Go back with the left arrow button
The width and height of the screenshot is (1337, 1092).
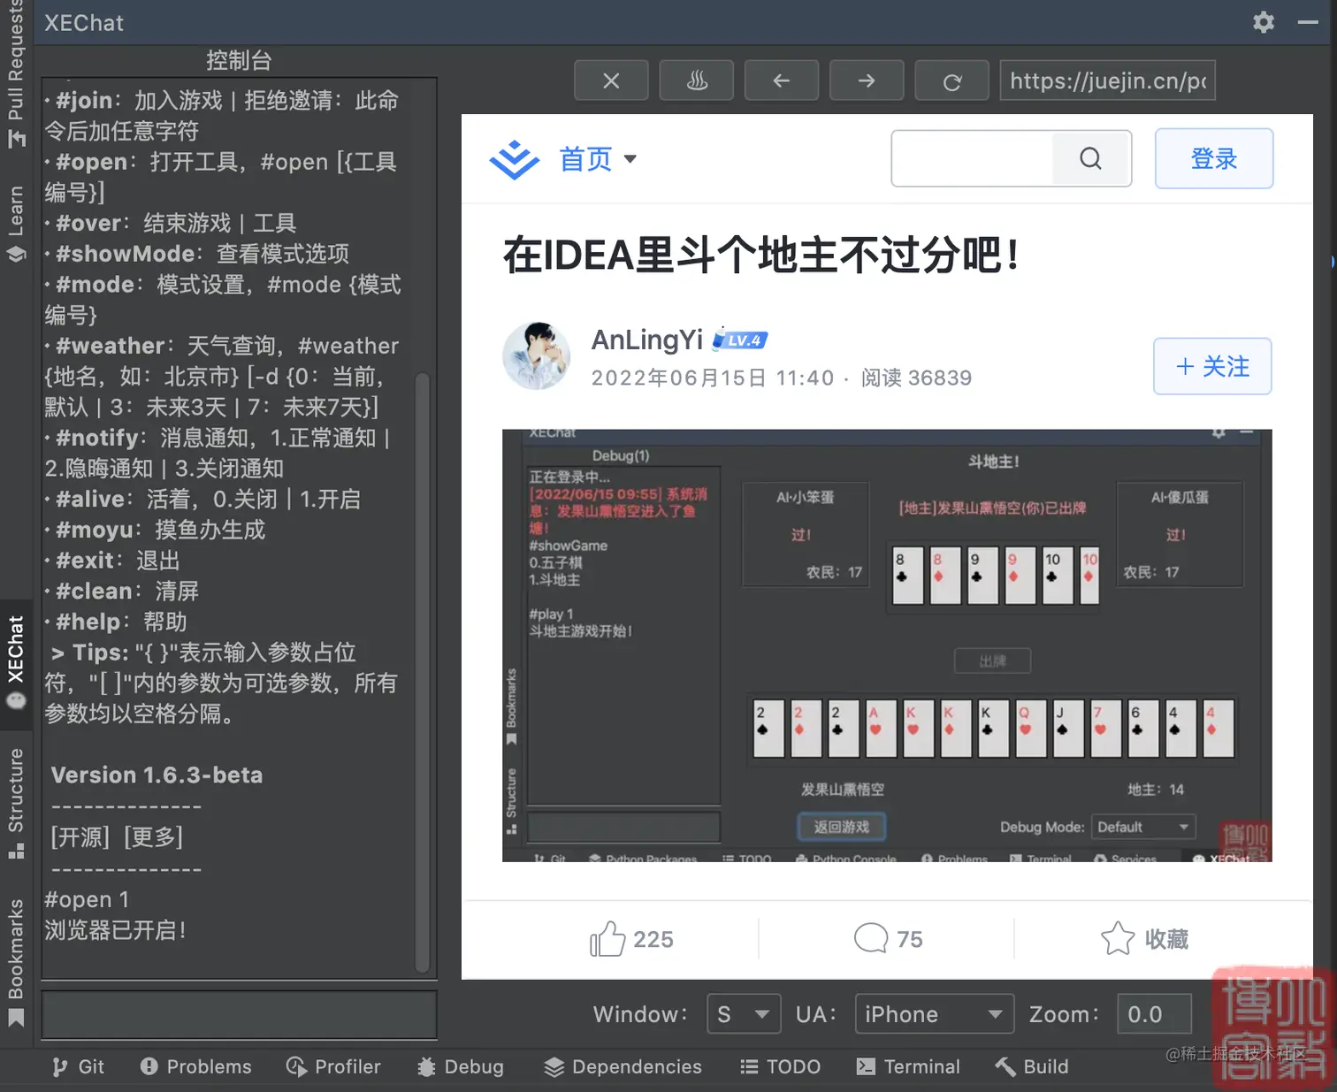point(782,80)
